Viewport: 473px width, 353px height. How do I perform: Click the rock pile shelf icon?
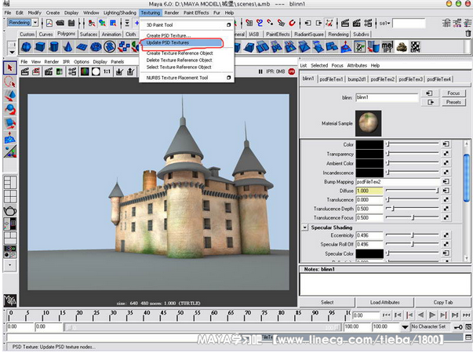(x=402, y=47)
